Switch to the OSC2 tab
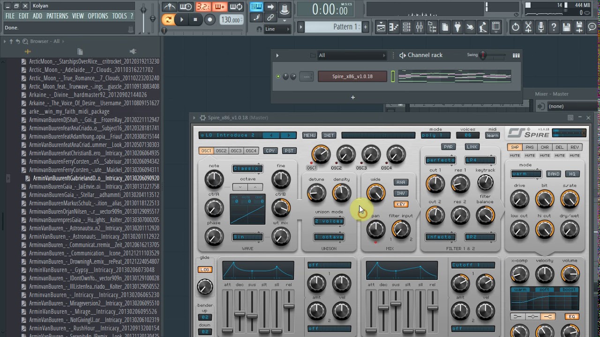 pyautogui.click(x=221, y=151)
